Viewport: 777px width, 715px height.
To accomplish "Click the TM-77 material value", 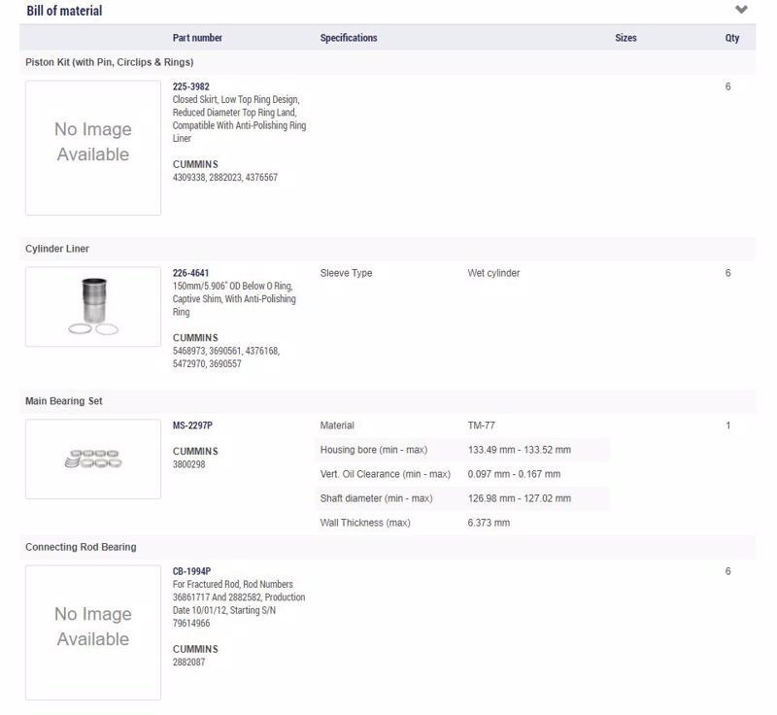I will coord(481,426).
